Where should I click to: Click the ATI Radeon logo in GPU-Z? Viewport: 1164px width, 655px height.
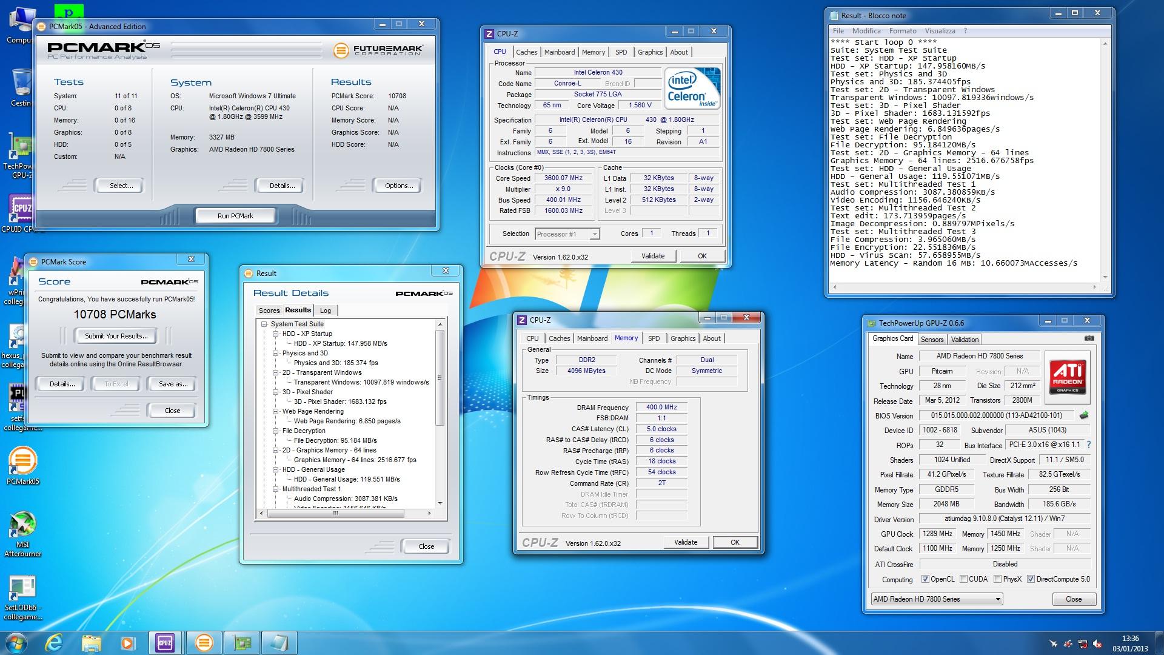[x=1068, y=377]
